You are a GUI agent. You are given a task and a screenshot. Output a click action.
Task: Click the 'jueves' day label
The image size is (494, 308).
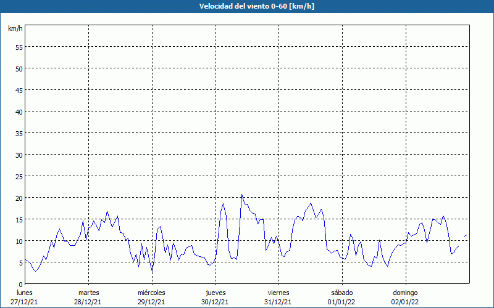click(x=216, y=293)
